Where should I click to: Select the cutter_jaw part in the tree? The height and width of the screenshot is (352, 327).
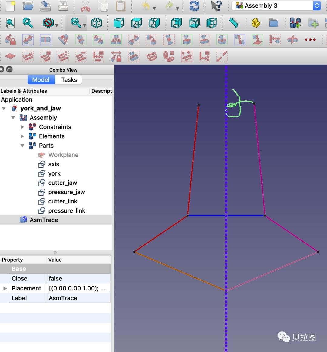[63, 183]
